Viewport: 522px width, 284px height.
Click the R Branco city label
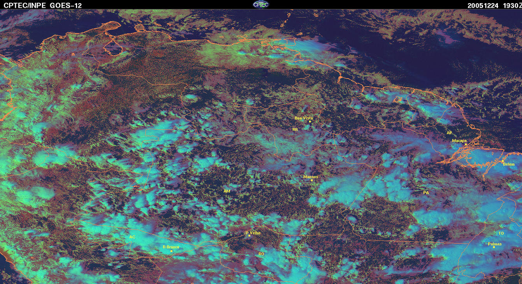pos(171,247)
